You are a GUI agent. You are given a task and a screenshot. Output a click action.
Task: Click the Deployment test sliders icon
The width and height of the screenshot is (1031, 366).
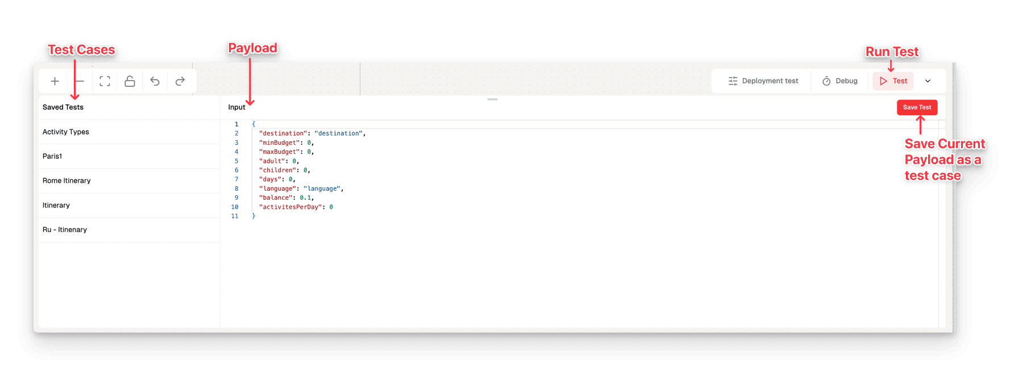(x=733, y=81)
